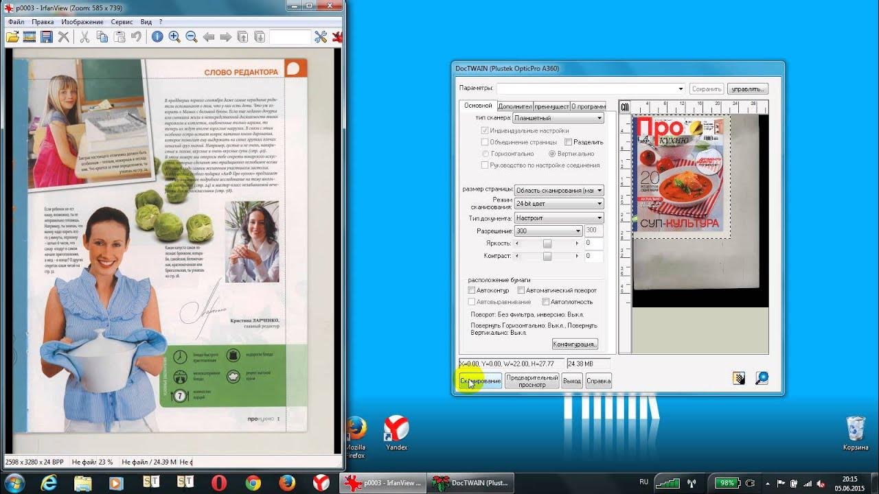
Task: Enable Объединение страницы checkbox
Action: (485, 142)
